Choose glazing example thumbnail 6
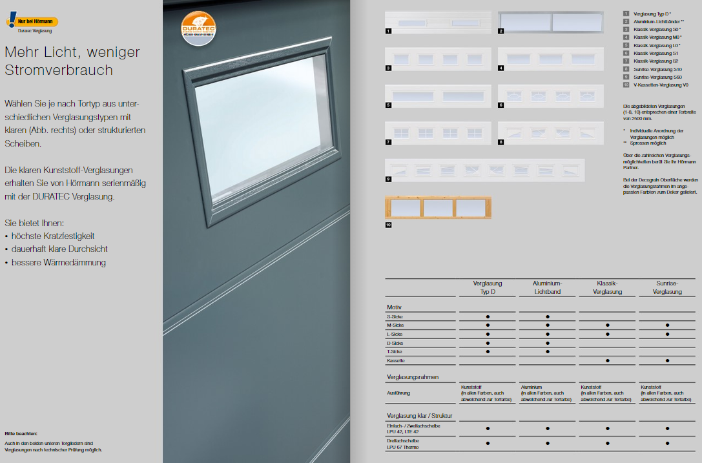 coord(551,96)
